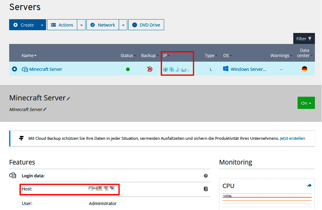Screen dimensions: 322x210
Task: Click the DVD Drive button
Action: pyautogui.click(x=146, y=25)
